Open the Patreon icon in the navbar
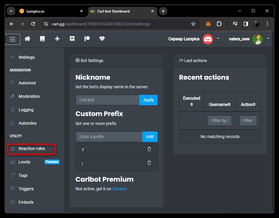 click(x=87, y=39)
